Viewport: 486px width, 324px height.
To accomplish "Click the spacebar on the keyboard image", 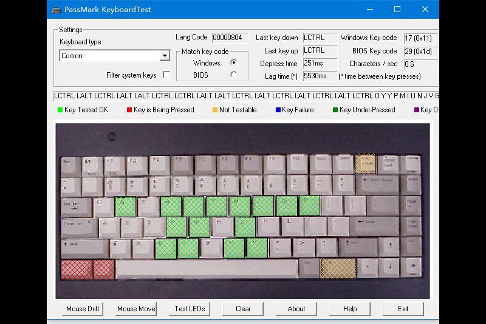I will [207, 269].
